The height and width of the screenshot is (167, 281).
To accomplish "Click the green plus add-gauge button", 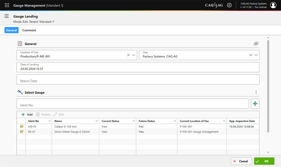I will [x=255, y=104].
